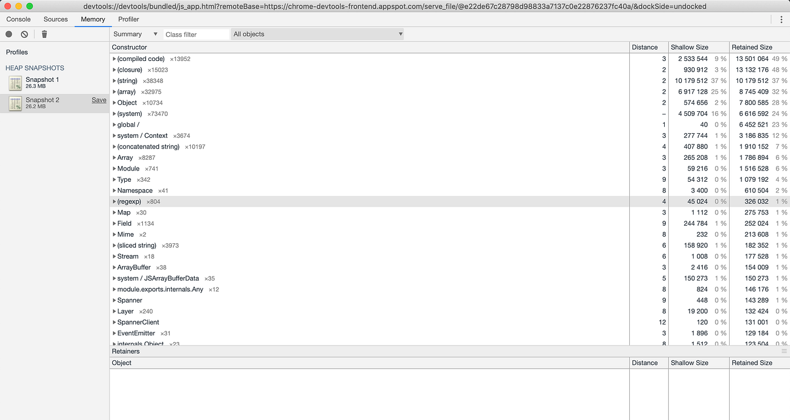Viewport: 790px width, 420px height.
Task: Switch to the Console tab
Action: tap(18, 19)
